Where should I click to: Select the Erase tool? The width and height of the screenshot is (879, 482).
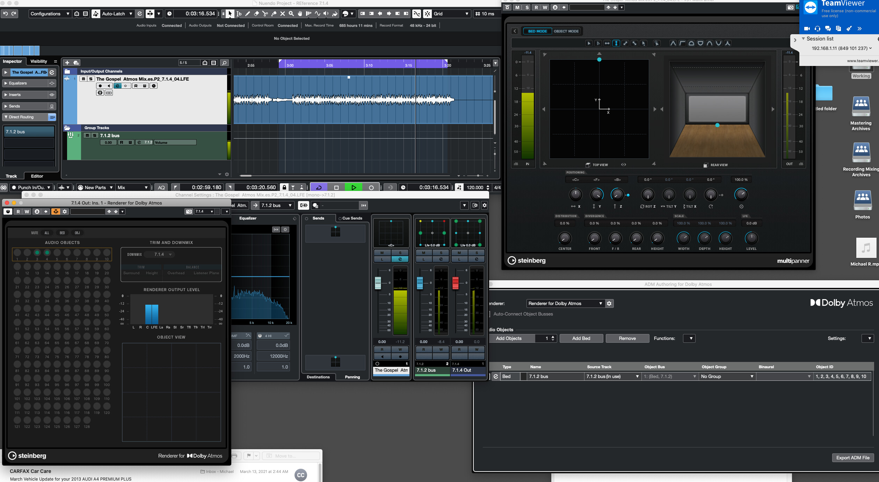[256, 14]
